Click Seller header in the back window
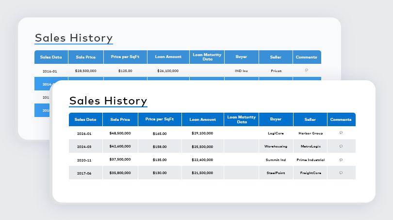Viewport: 393px width, 220px height. coord(276,57)
